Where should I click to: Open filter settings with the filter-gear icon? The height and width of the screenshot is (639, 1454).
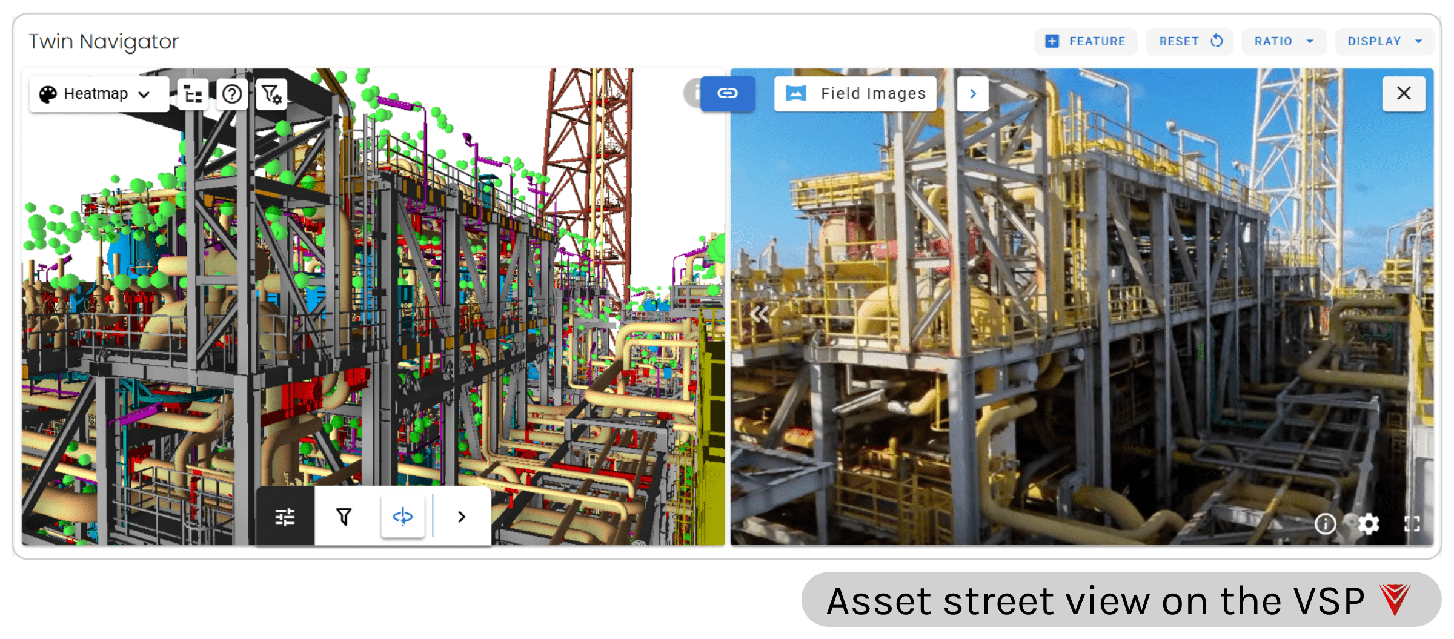[271, 95]
